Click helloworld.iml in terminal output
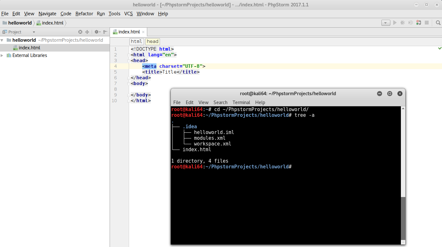The image size is (442, 247). [x=214, y=132]
